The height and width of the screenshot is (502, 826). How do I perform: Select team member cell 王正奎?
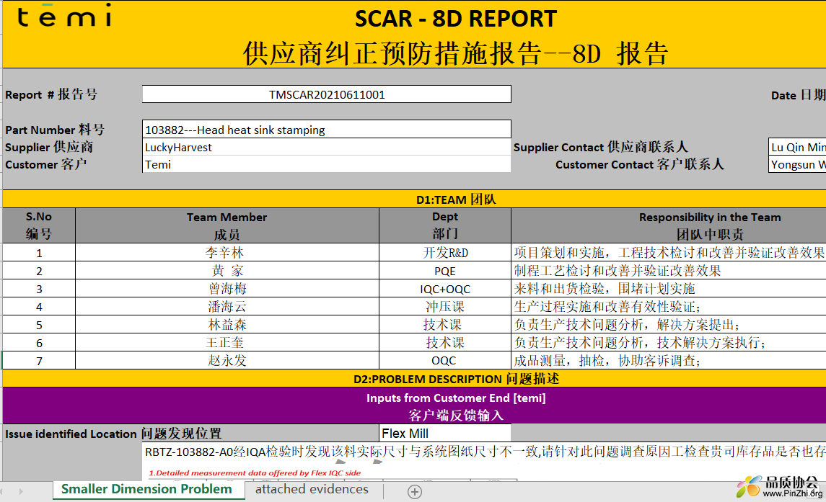click(x=227, y=343)
